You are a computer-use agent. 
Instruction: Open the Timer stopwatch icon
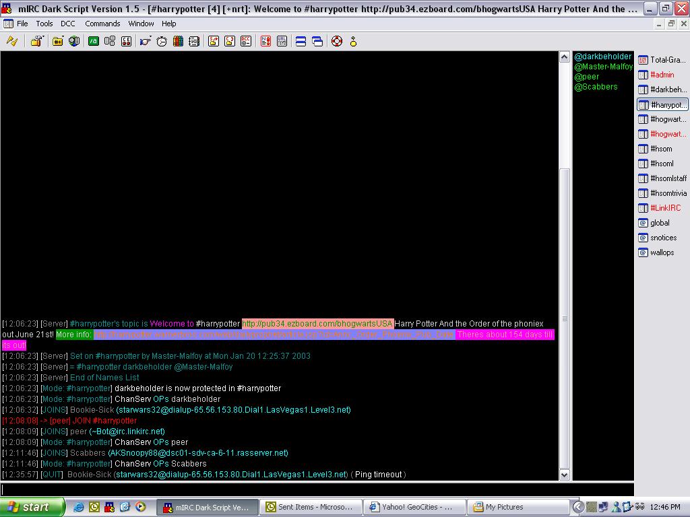(x=162, y=42)
